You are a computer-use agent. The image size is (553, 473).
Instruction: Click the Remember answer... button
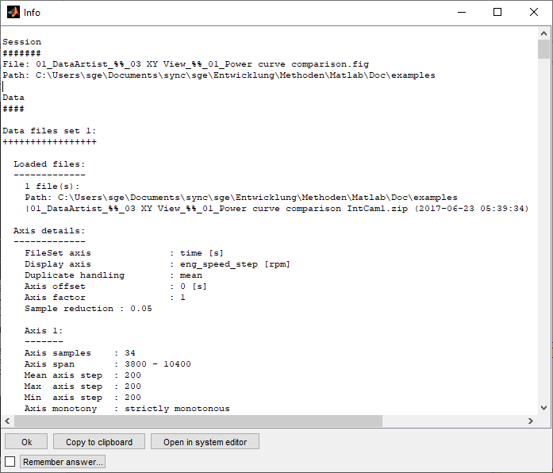(x=63, y=462)
